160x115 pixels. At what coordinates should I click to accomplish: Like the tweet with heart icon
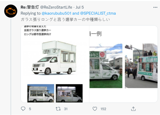pyautogui.click(x=95, y=109)
